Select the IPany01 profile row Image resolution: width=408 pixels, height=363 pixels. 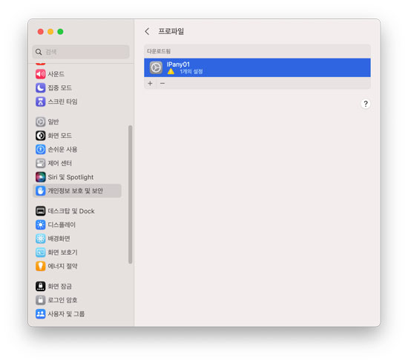257,67
